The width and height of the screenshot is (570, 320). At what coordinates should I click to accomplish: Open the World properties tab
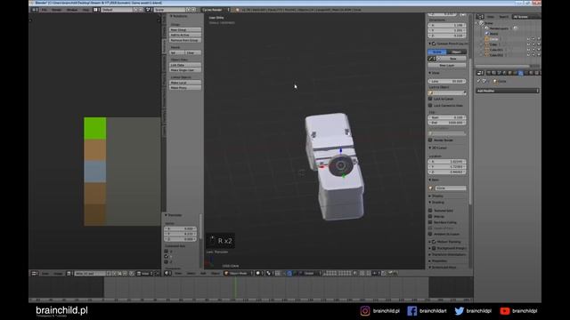(505, 73)
